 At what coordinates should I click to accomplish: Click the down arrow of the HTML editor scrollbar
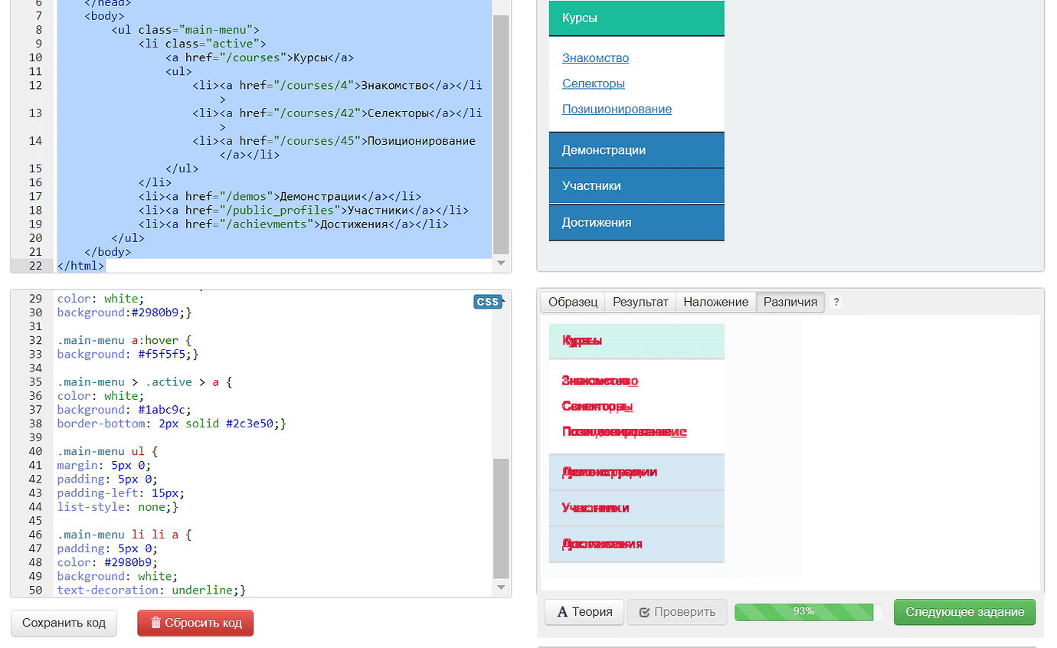coord(501,263)
